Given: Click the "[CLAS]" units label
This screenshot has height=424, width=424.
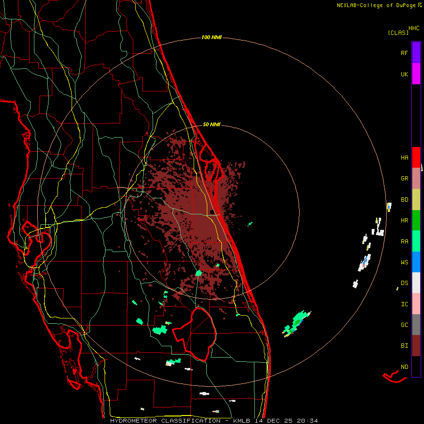Looking at the screenshot, I should [x=398, y=33].
